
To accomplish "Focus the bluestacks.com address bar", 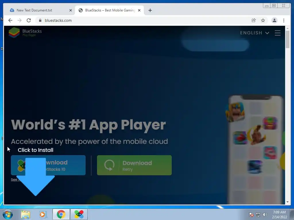I will click(142, 20).
